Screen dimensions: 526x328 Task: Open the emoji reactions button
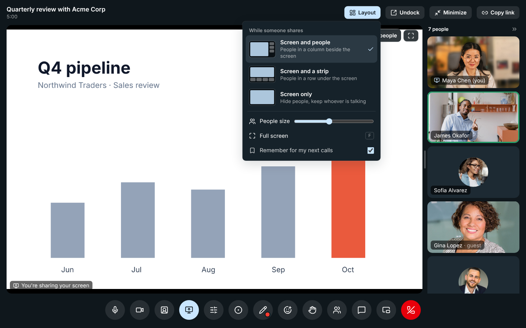pyautogui.click(x=288, y=310)
